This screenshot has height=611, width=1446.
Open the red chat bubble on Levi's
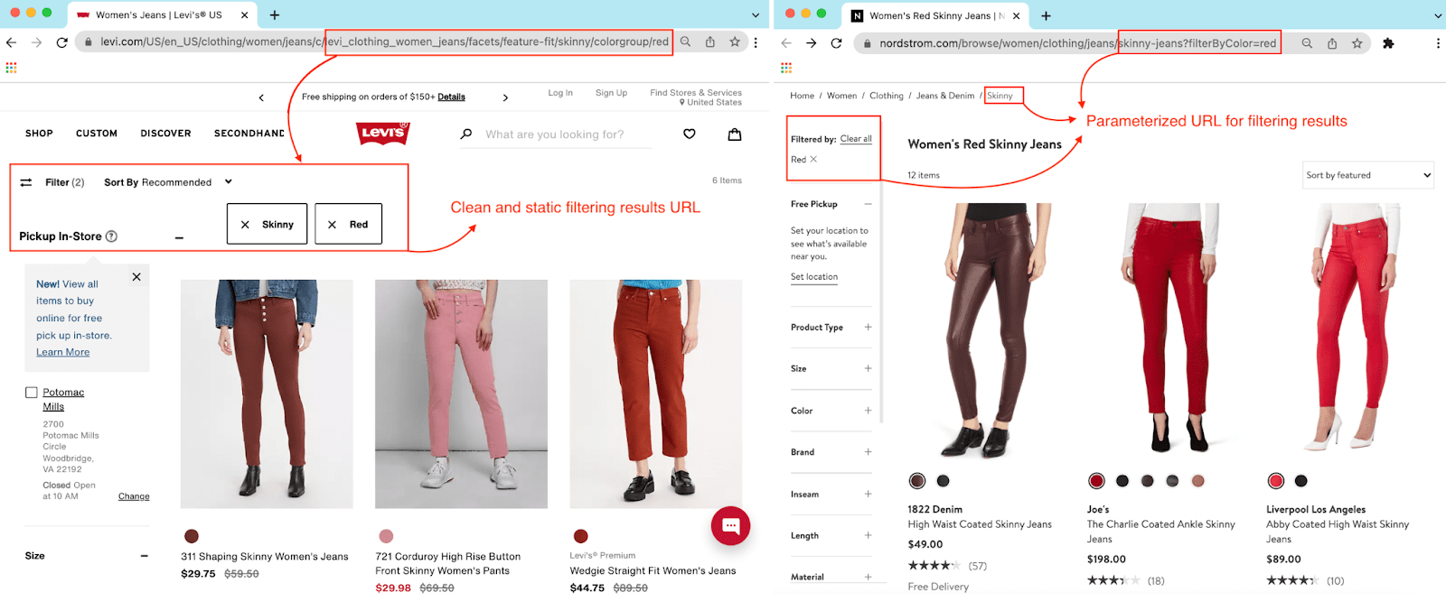pos(730,526)
